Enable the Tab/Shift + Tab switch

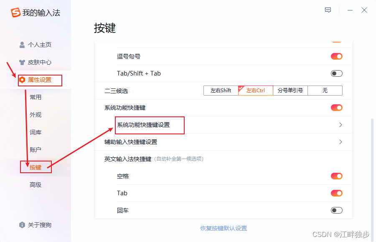pos(337,73)
